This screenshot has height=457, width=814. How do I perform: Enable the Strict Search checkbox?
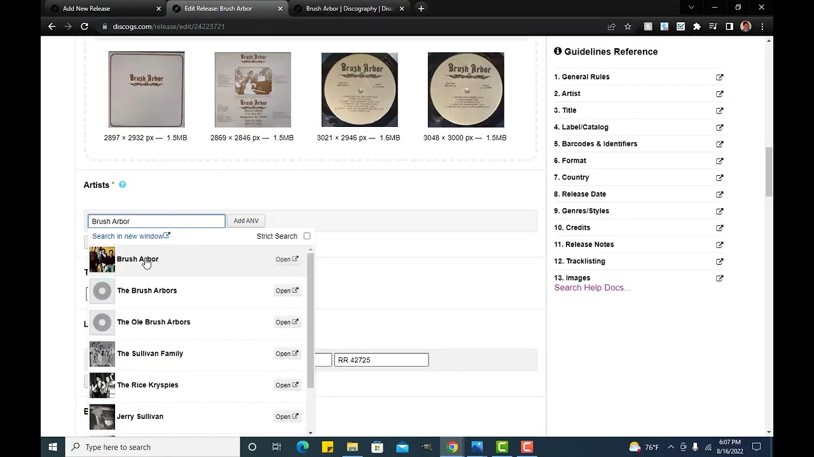pos(307,236)
